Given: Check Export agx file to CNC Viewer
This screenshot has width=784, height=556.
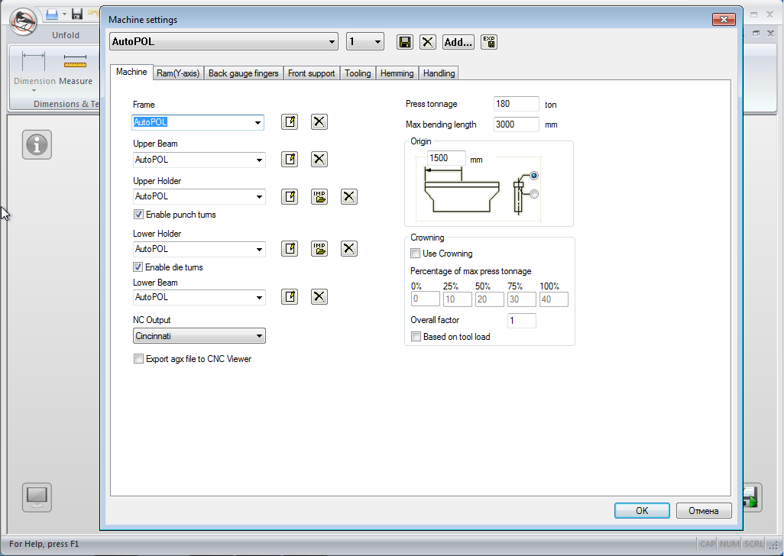Looking at the screenshot, I should pyautogui.click(x=138, y=359).
